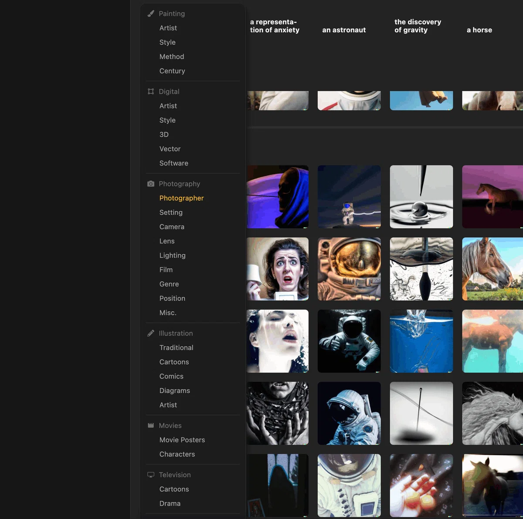This screenshot has height=519, width=523.
Task: Choose the Century painting category
Action: pos(172,71)
